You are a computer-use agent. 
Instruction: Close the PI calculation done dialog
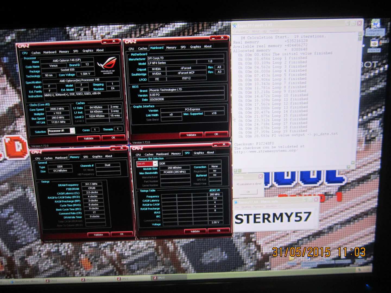pyautogui.click(x=260, y=176)
